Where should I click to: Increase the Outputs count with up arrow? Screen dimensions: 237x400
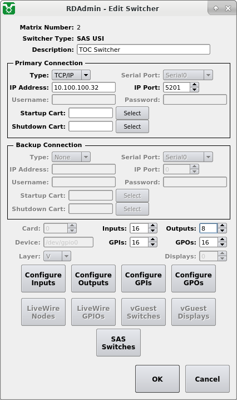click(222, 226)
